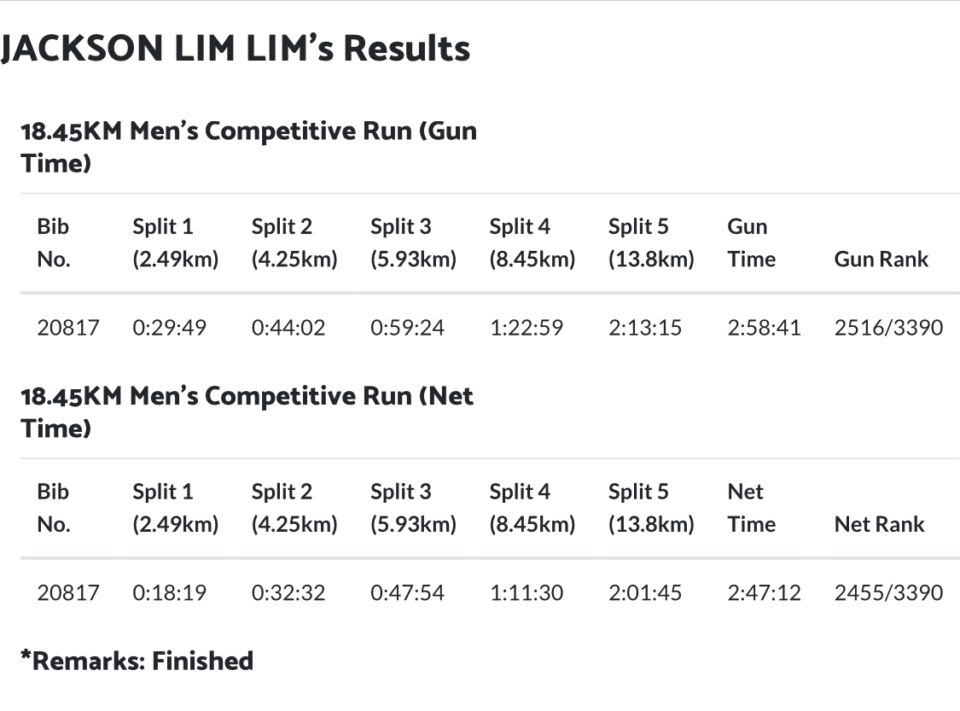Click net Split 4 time 1:11:30
Image resolution: width=960 pixels, height=711 pixels.
coord(526,593)
